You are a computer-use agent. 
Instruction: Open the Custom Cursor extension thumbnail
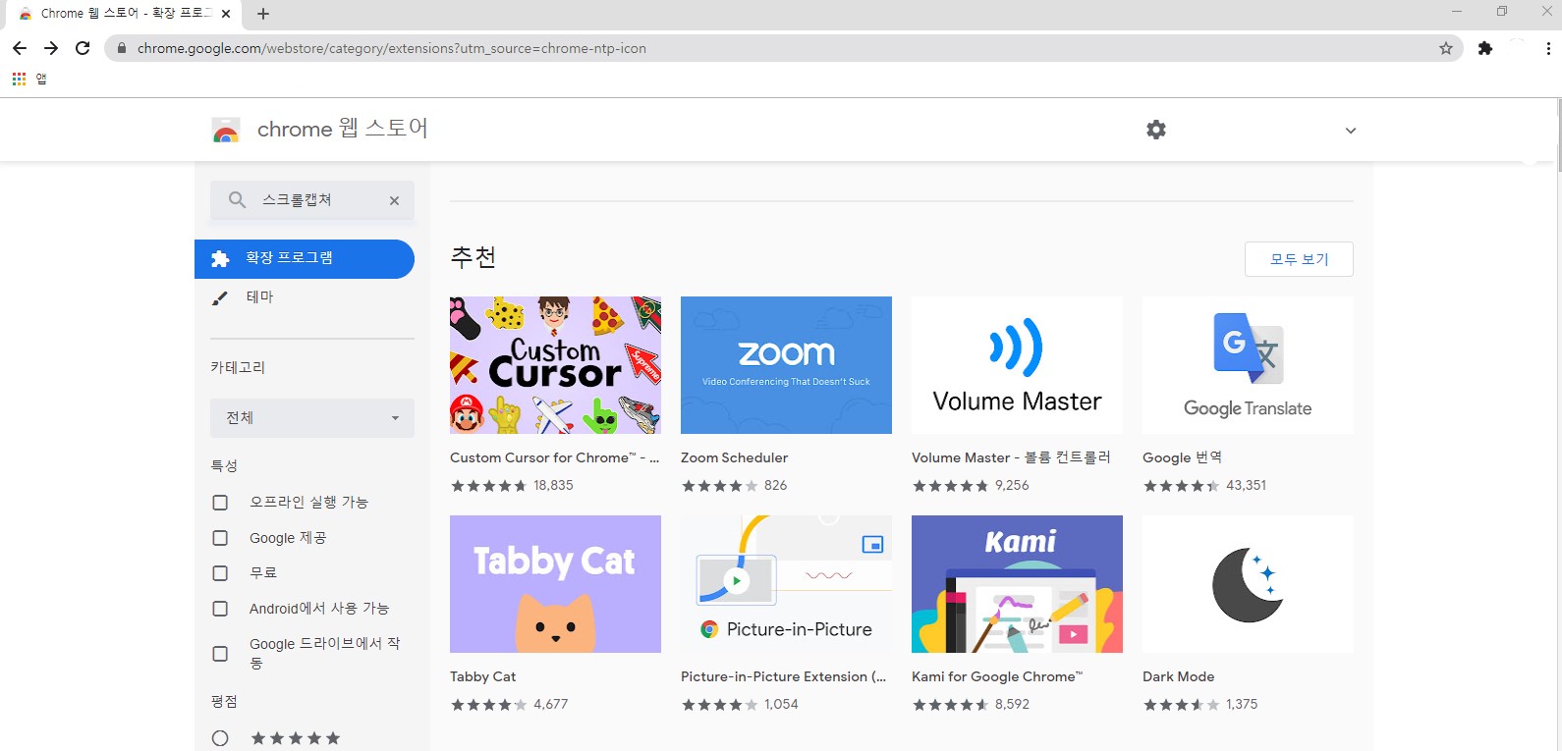pos(555,365)
